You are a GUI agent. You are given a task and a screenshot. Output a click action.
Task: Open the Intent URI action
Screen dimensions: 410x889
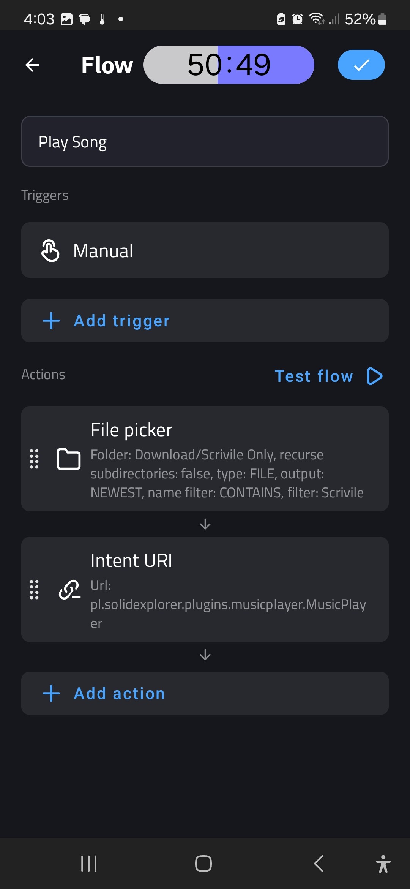228,590
